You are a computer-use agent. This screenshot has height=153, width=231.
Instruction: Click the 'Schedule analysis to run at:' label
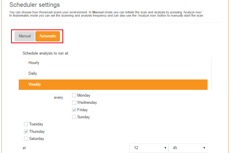(46, 53)
